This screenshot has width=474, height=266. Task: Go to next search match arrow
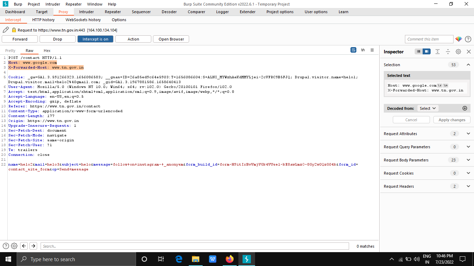click(x=33, y=246)
